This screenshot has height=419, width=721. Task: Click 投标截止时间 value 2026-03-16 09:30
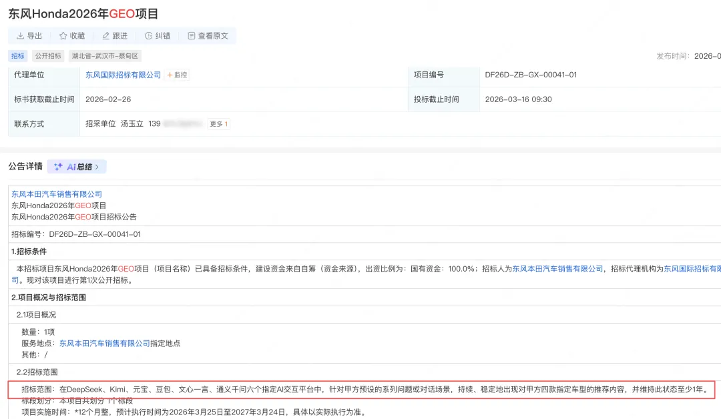(x=518, y=99)
